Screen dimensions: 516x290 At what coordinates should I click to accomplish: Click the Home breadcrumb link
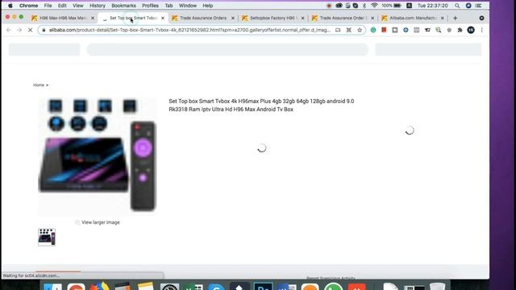(x=39, y=85)
